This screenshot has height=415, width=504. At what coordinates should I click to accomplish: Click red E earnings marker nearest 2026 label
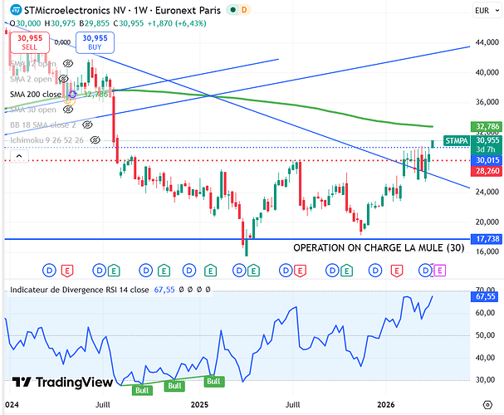tap(397, 271)
